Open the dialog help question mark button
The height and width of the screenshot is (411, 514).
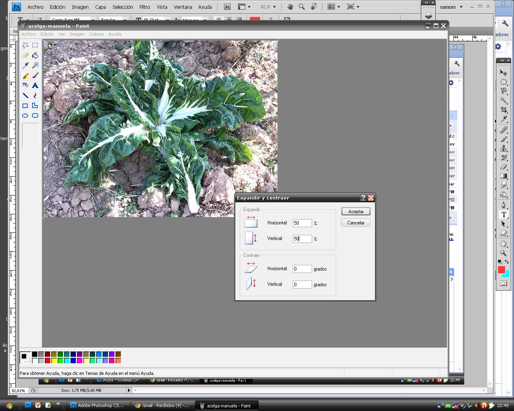363,197
